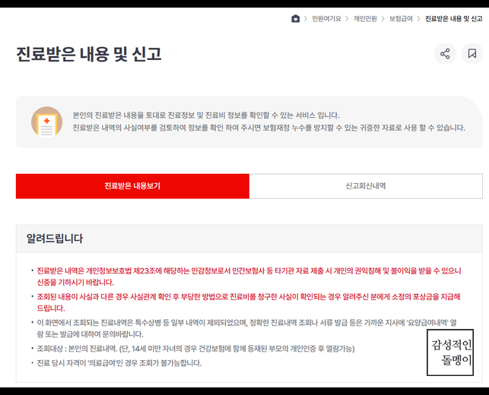Select the 진료받은 내용보기 tab
This screenshot has height=395, width=489.
point(132,186)
